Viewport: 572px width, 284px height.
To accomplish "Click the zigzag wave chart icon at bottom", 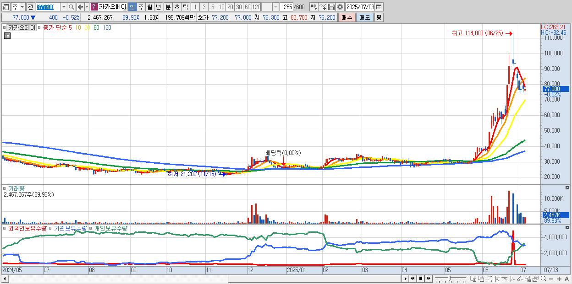I will pos(512,279).
